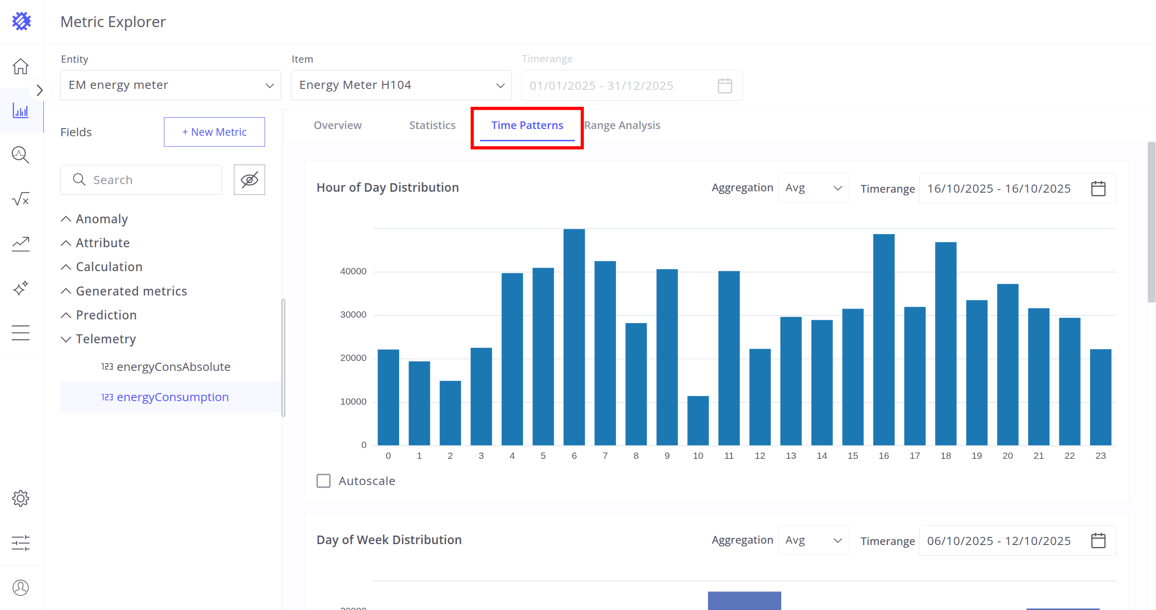
Task: Expand the sidebar with arrow toggle
Action: 39,90
